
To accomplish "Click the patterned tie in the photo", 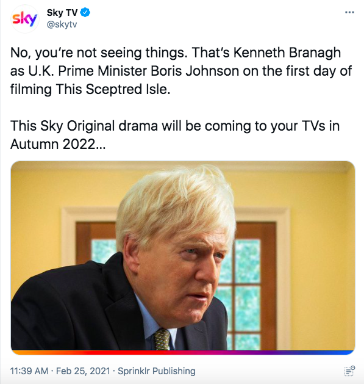I will click(x=162, y=339).
